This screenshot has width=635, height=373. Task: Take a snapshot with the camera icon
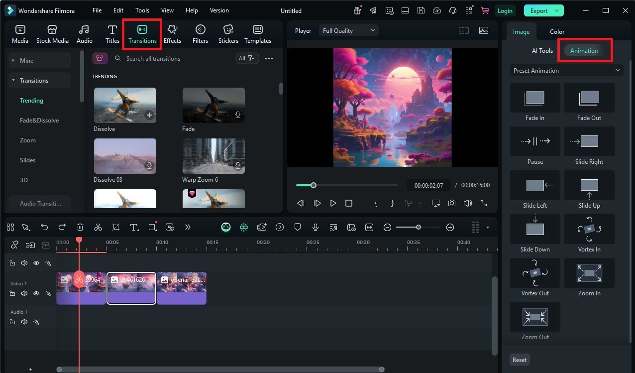tap(452, 203)
